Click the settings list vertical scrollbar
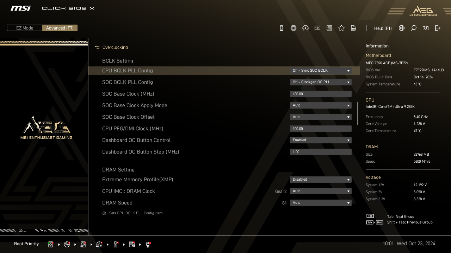This screenshot has width=451, height=253. 358,113
